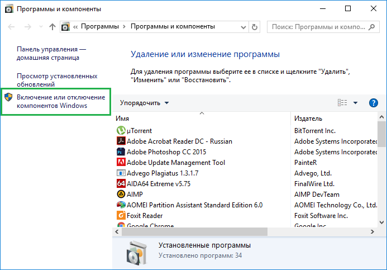387x270 pixels.
Task: Go up one level with arrow
Action: coord(52,27)
